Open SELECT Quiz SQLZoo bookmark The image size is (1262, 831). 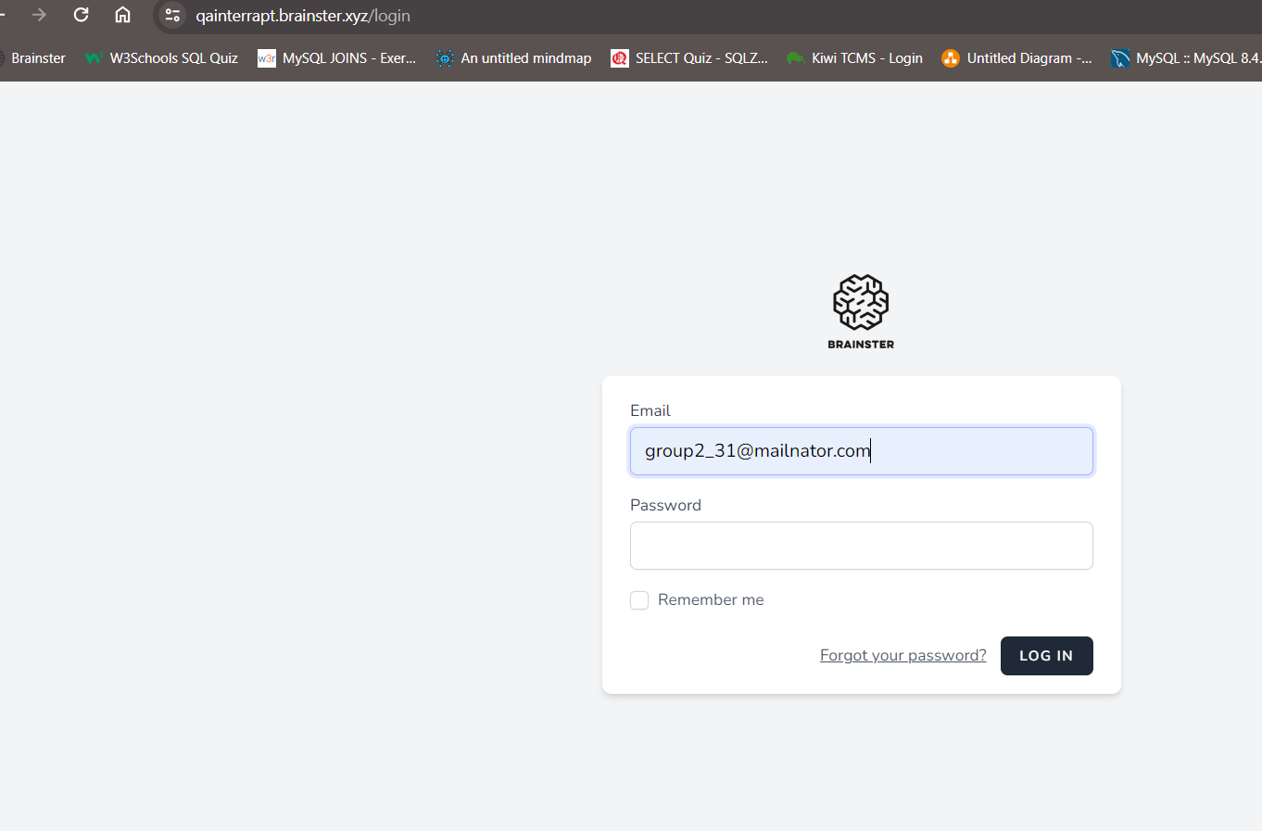tap(689, 58)
